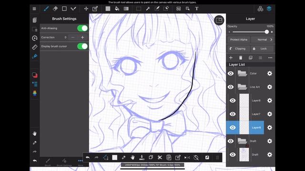The width and height of the screenshot is (305, 171).
Task: Toggle visibility of Layer8
Action: pos(233,100)
